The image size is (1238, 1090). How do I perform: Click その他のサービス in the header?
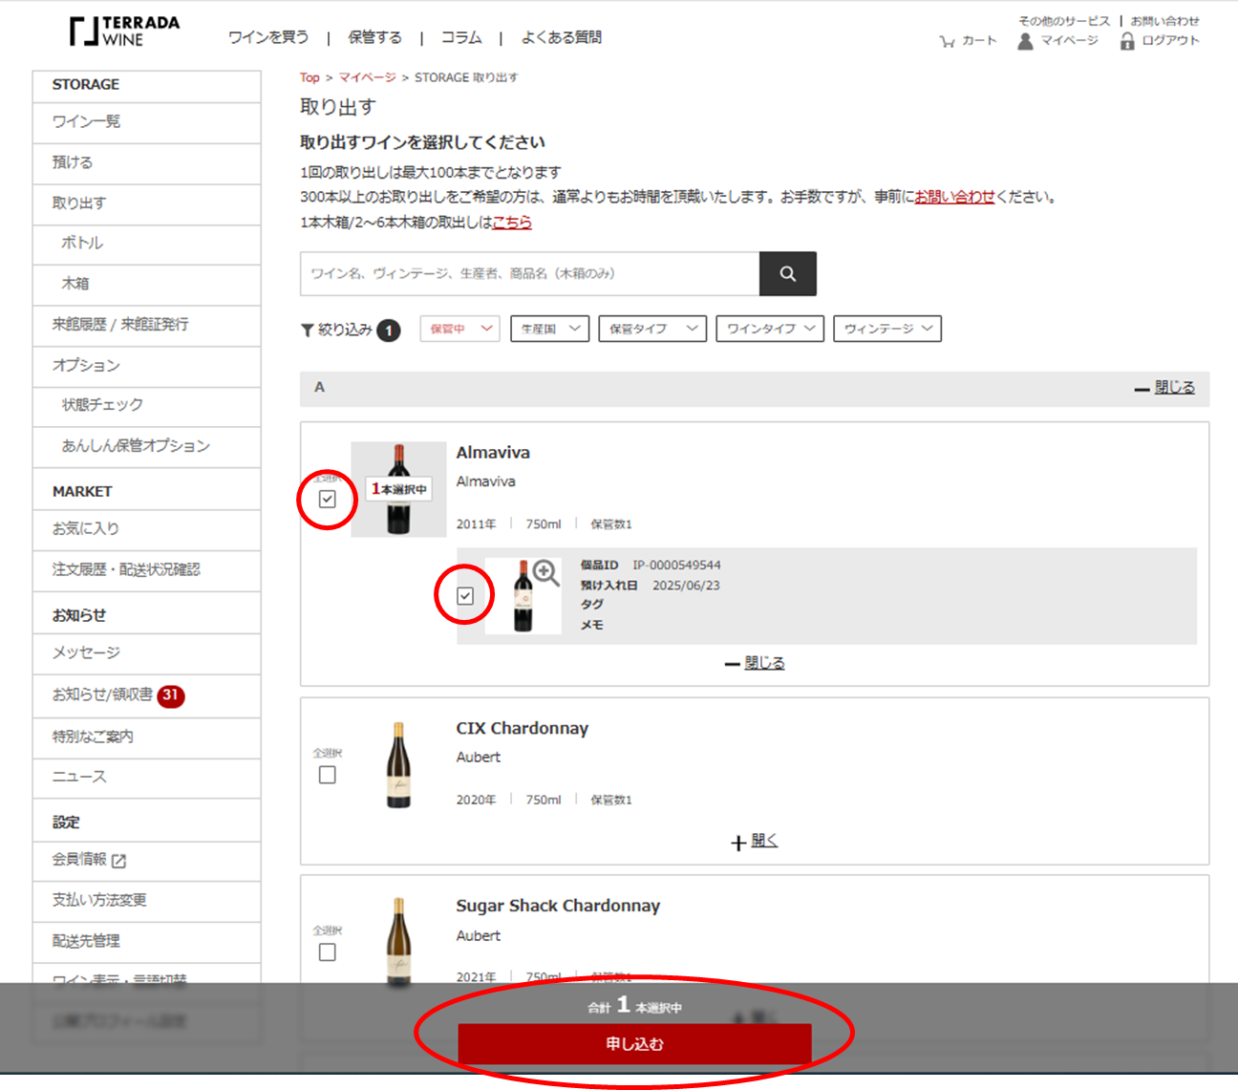[1064, 21]
